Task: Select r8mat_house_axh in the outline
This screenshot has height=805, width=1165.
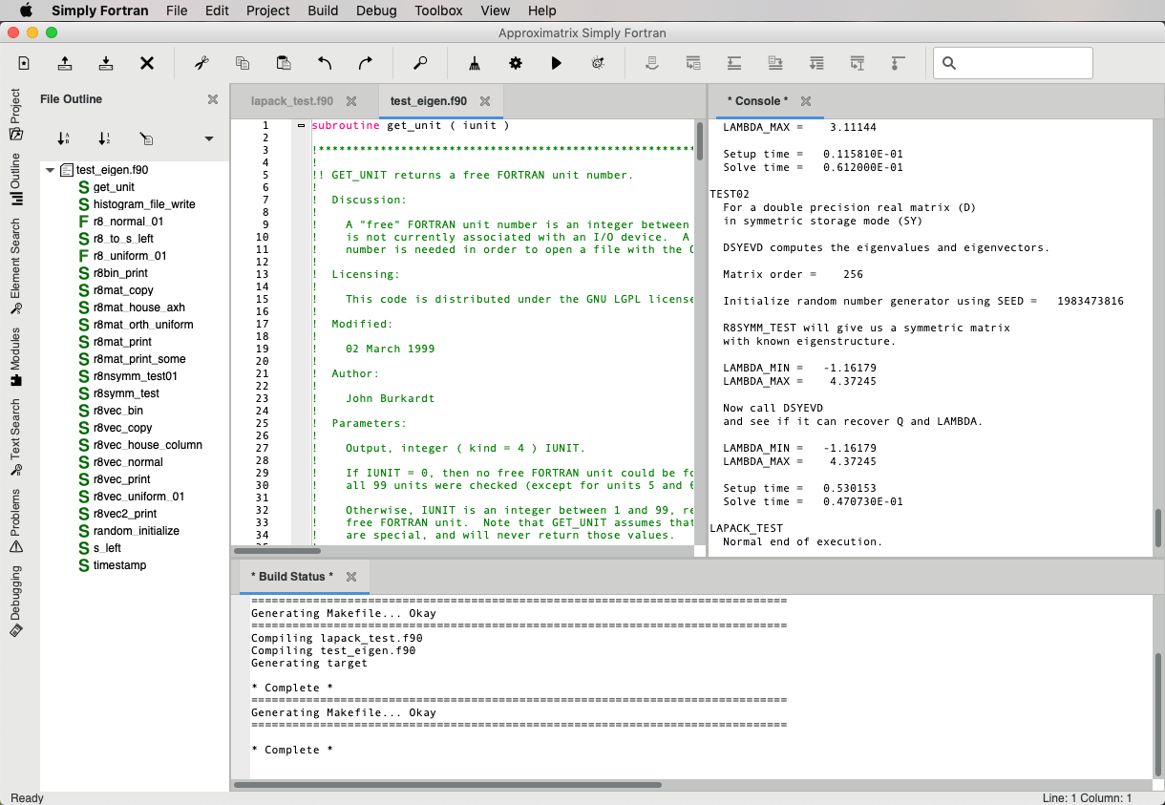Action: point(139,307)
